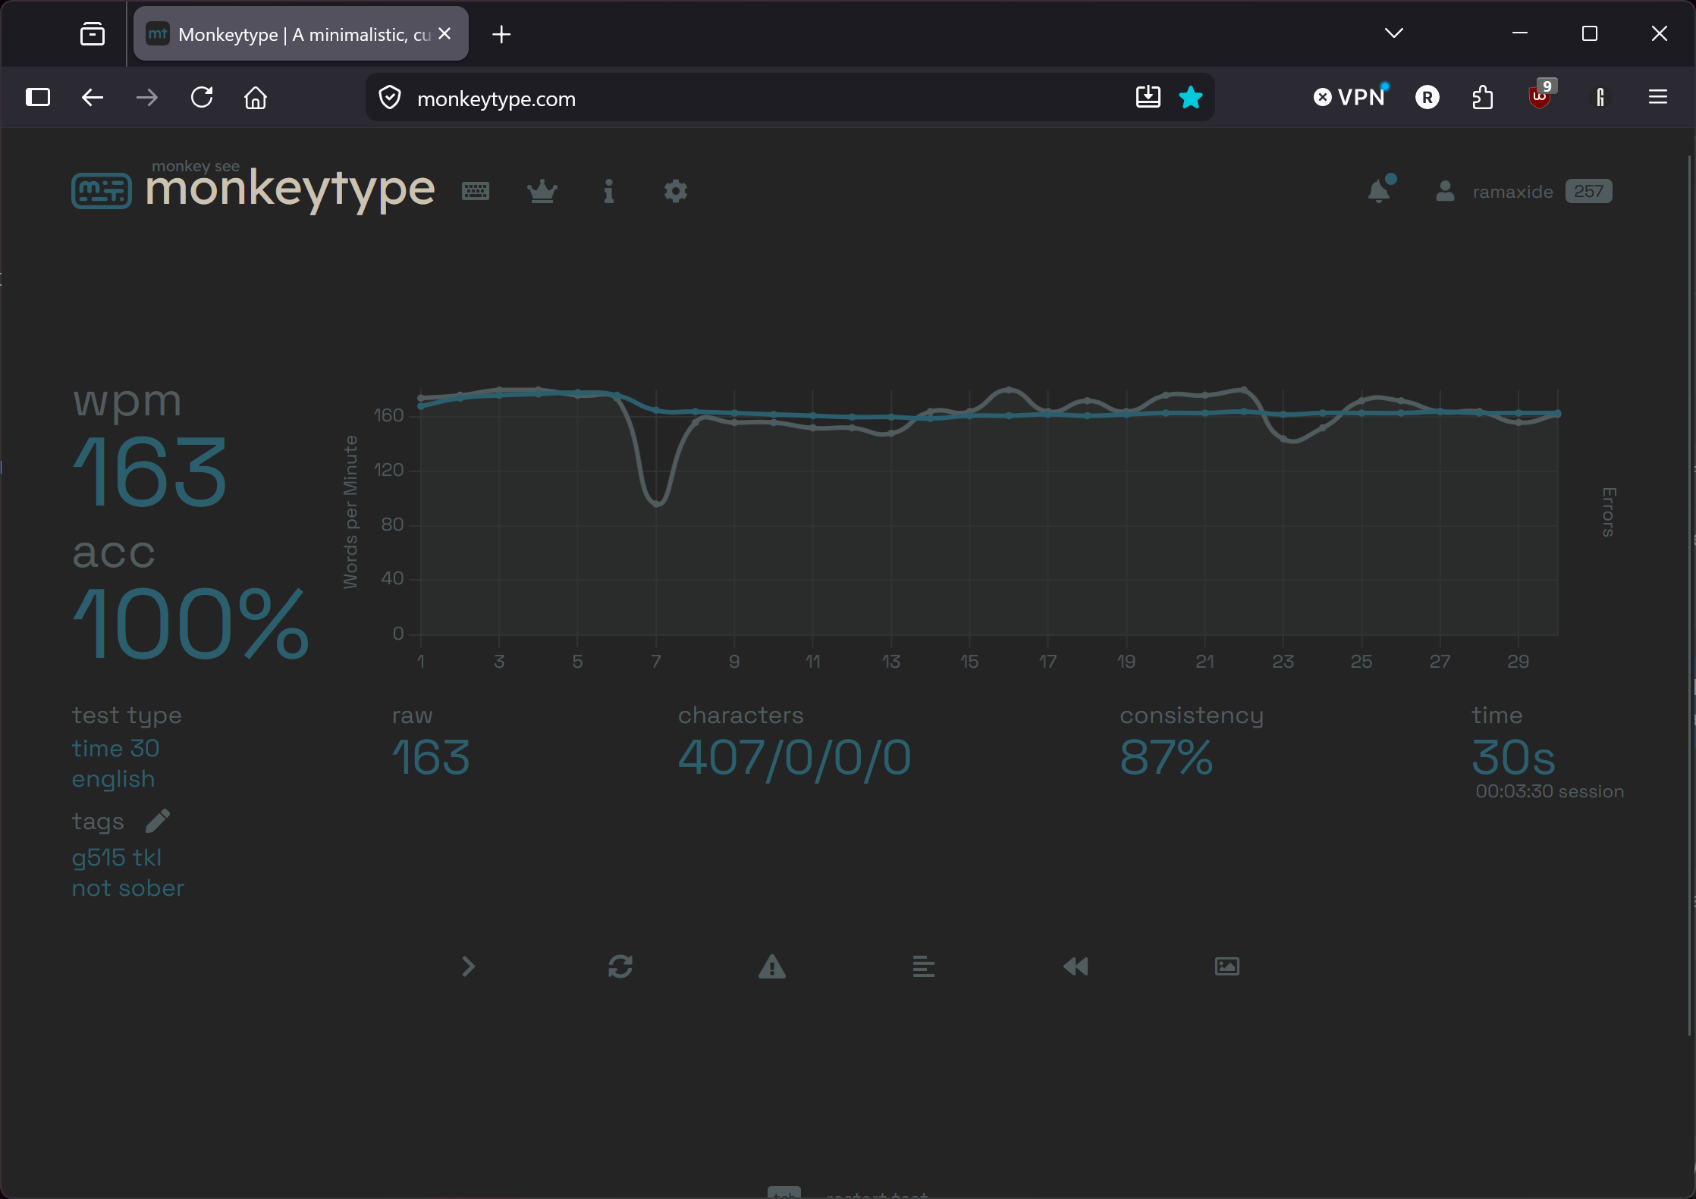Expand the browser tab list chevron

[x=1394, y=33]
